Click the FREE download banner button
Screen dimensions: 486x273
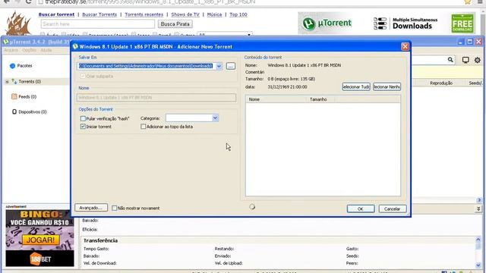coord(462,24)
